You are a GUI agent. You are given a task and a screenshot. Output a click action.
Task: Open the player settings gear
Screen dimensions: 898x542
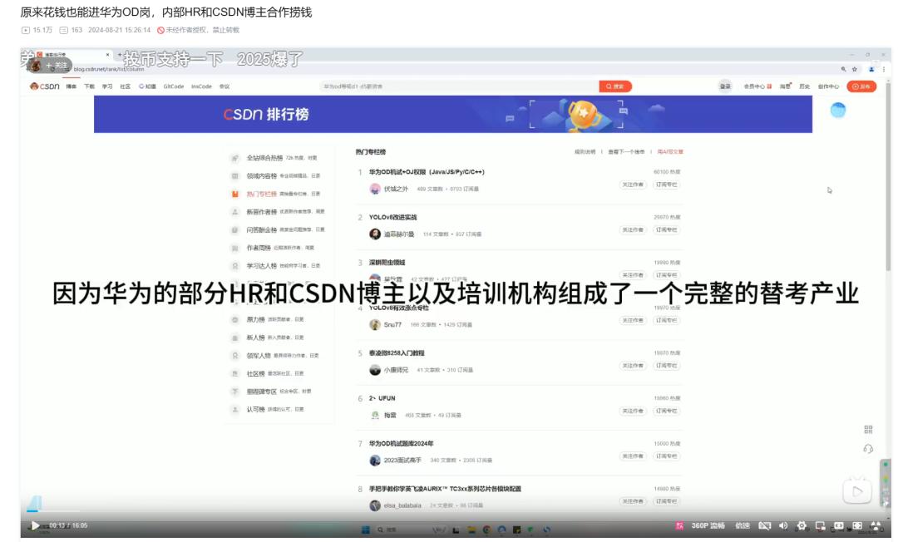(x=802, y=525)
